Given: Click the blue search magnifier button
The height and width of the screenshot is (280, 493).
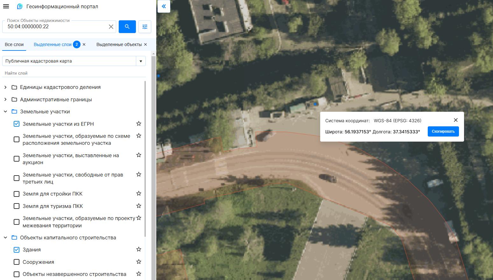Looking at the screenshot, I should tap(127, 27).
